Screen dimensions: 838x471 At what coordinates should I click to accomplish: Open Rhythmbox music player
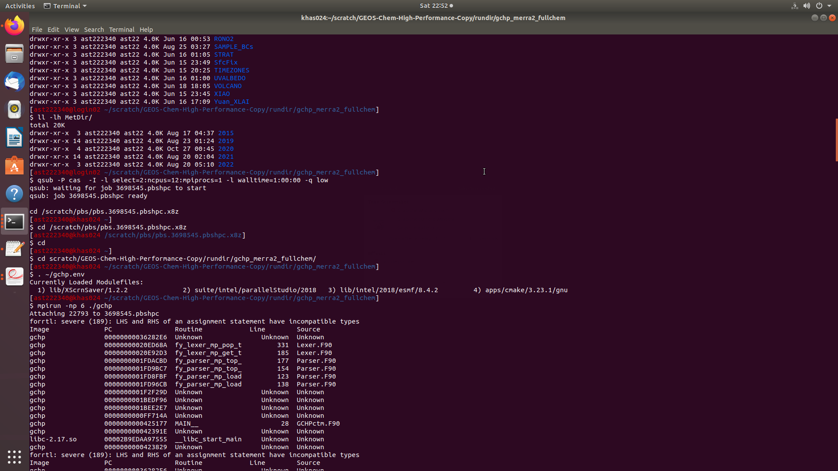point(14,109)
